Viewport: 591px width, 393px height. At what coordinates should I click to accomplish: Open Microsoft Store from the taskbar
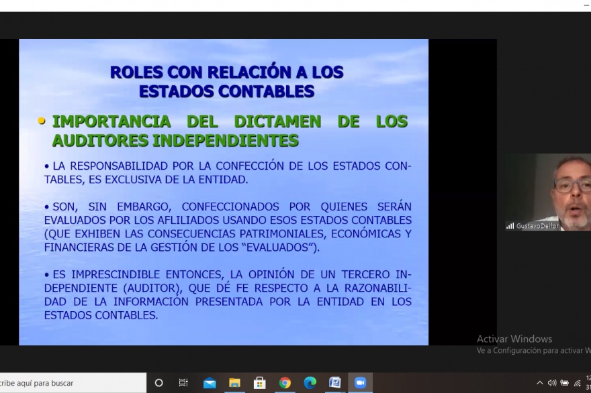[260, 383]
